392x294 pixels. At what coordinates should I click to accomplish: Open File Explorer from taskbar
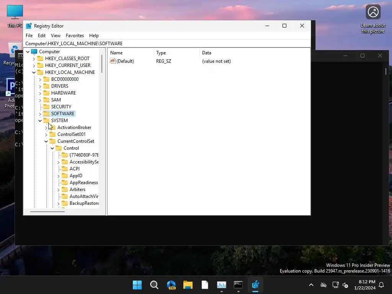(x=188, y=285)
